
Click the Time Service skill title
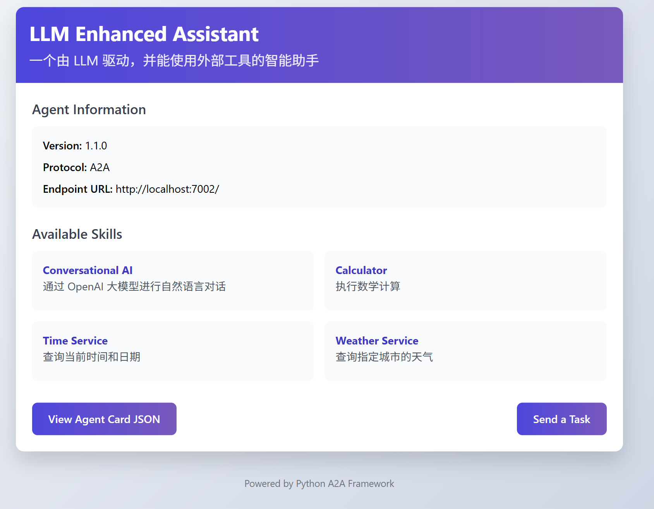[75, 341]
